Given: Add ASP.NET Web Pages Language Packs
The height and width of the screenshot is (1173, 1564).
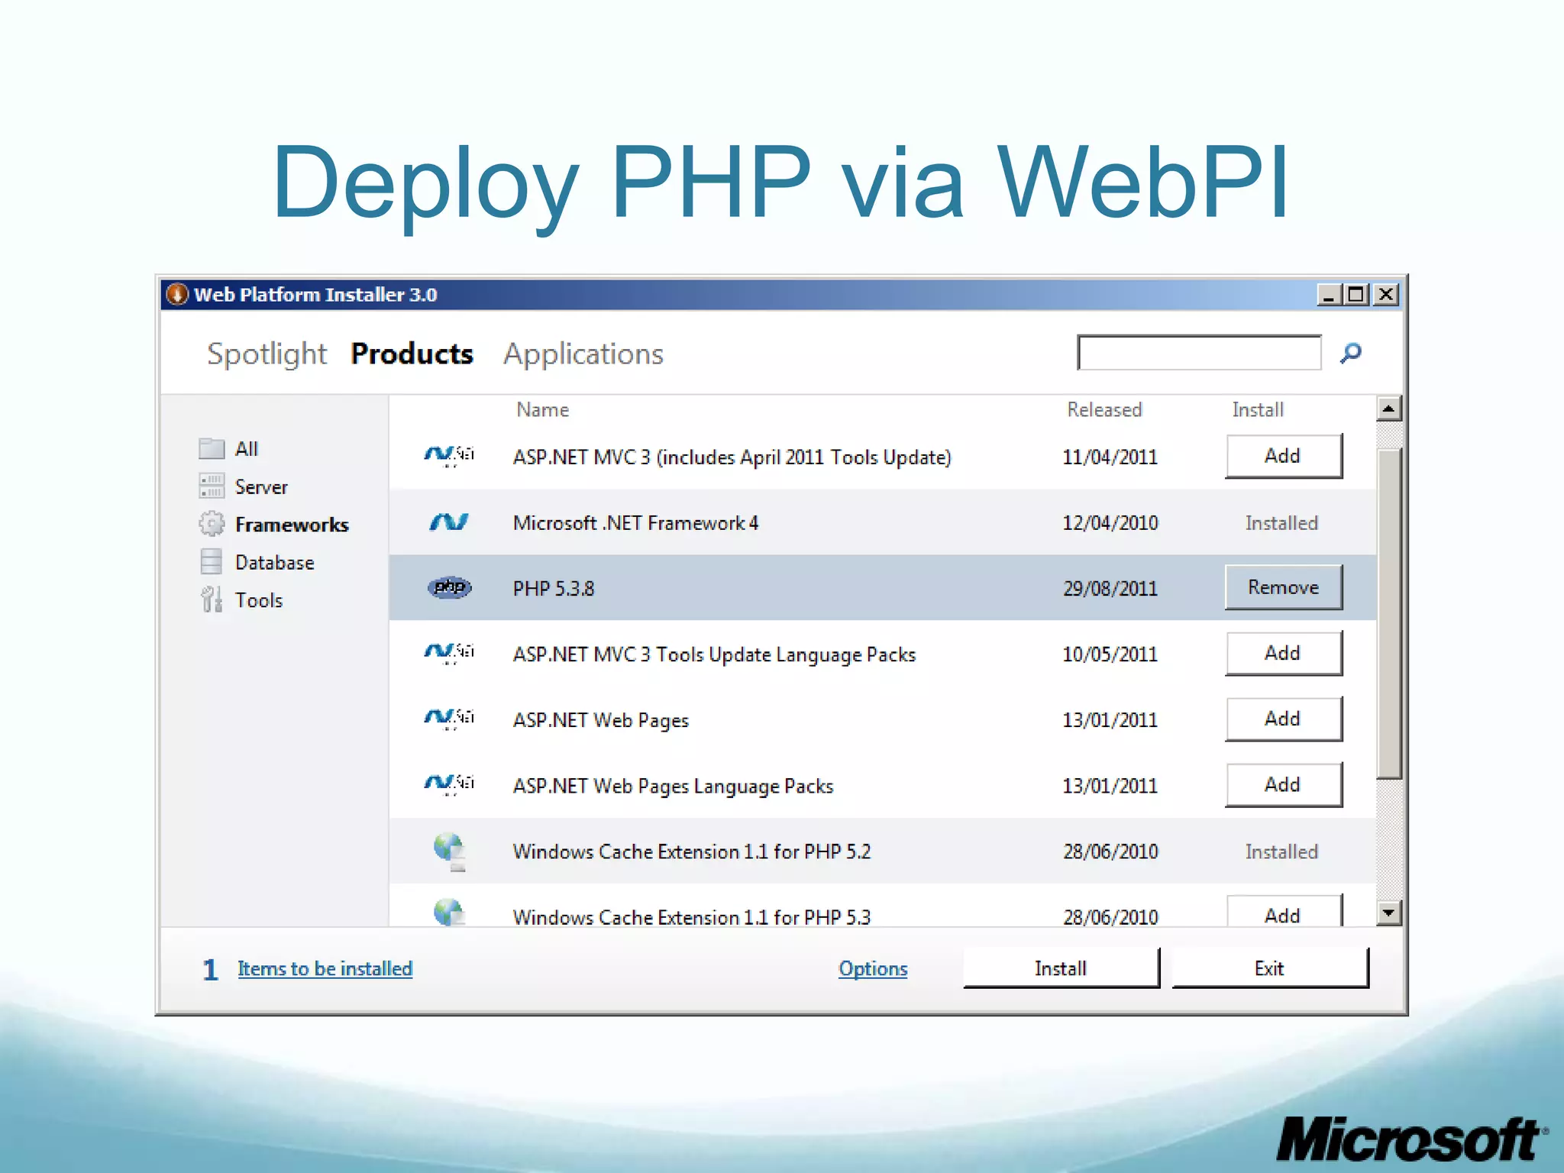Looking at the screenshot, I should (1283, 784).
